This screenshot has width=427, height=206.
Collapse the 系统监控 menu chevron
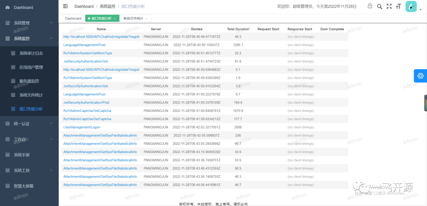point(51,39)
